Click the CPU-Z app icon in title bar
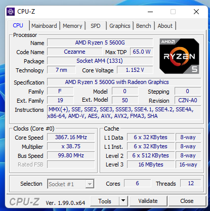 [11, 12]
